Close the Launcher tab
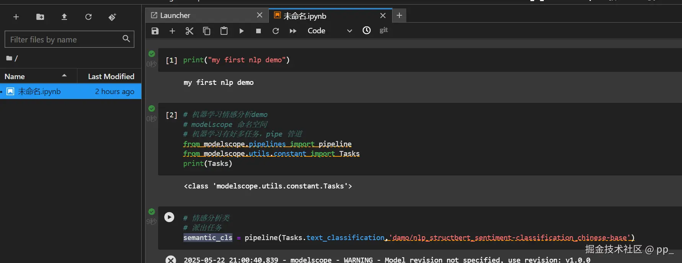Image resolution: width=682 pixels, height=263 pixels. click(x=260, y=15)
